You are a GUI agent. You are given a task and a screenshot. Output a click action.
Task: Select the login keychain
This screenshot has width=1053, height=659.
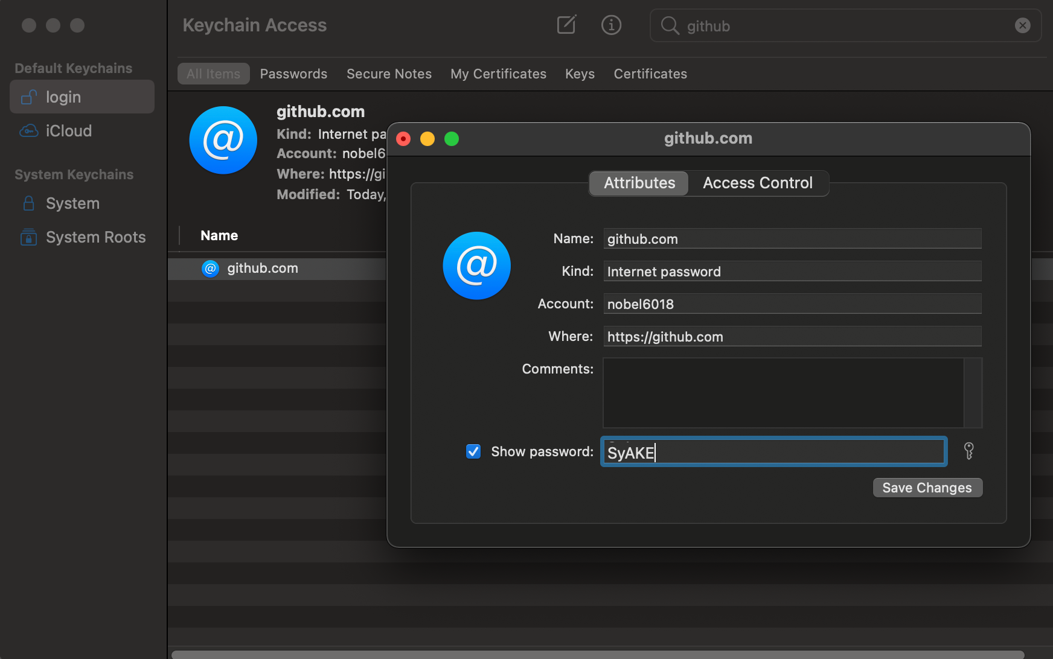coord(82,97)
